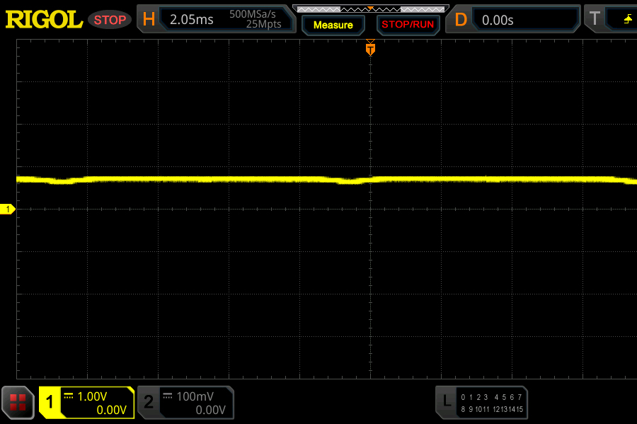Select the 0.00s delay value
This screenshot has height=424, width=637.
[498, 20]
